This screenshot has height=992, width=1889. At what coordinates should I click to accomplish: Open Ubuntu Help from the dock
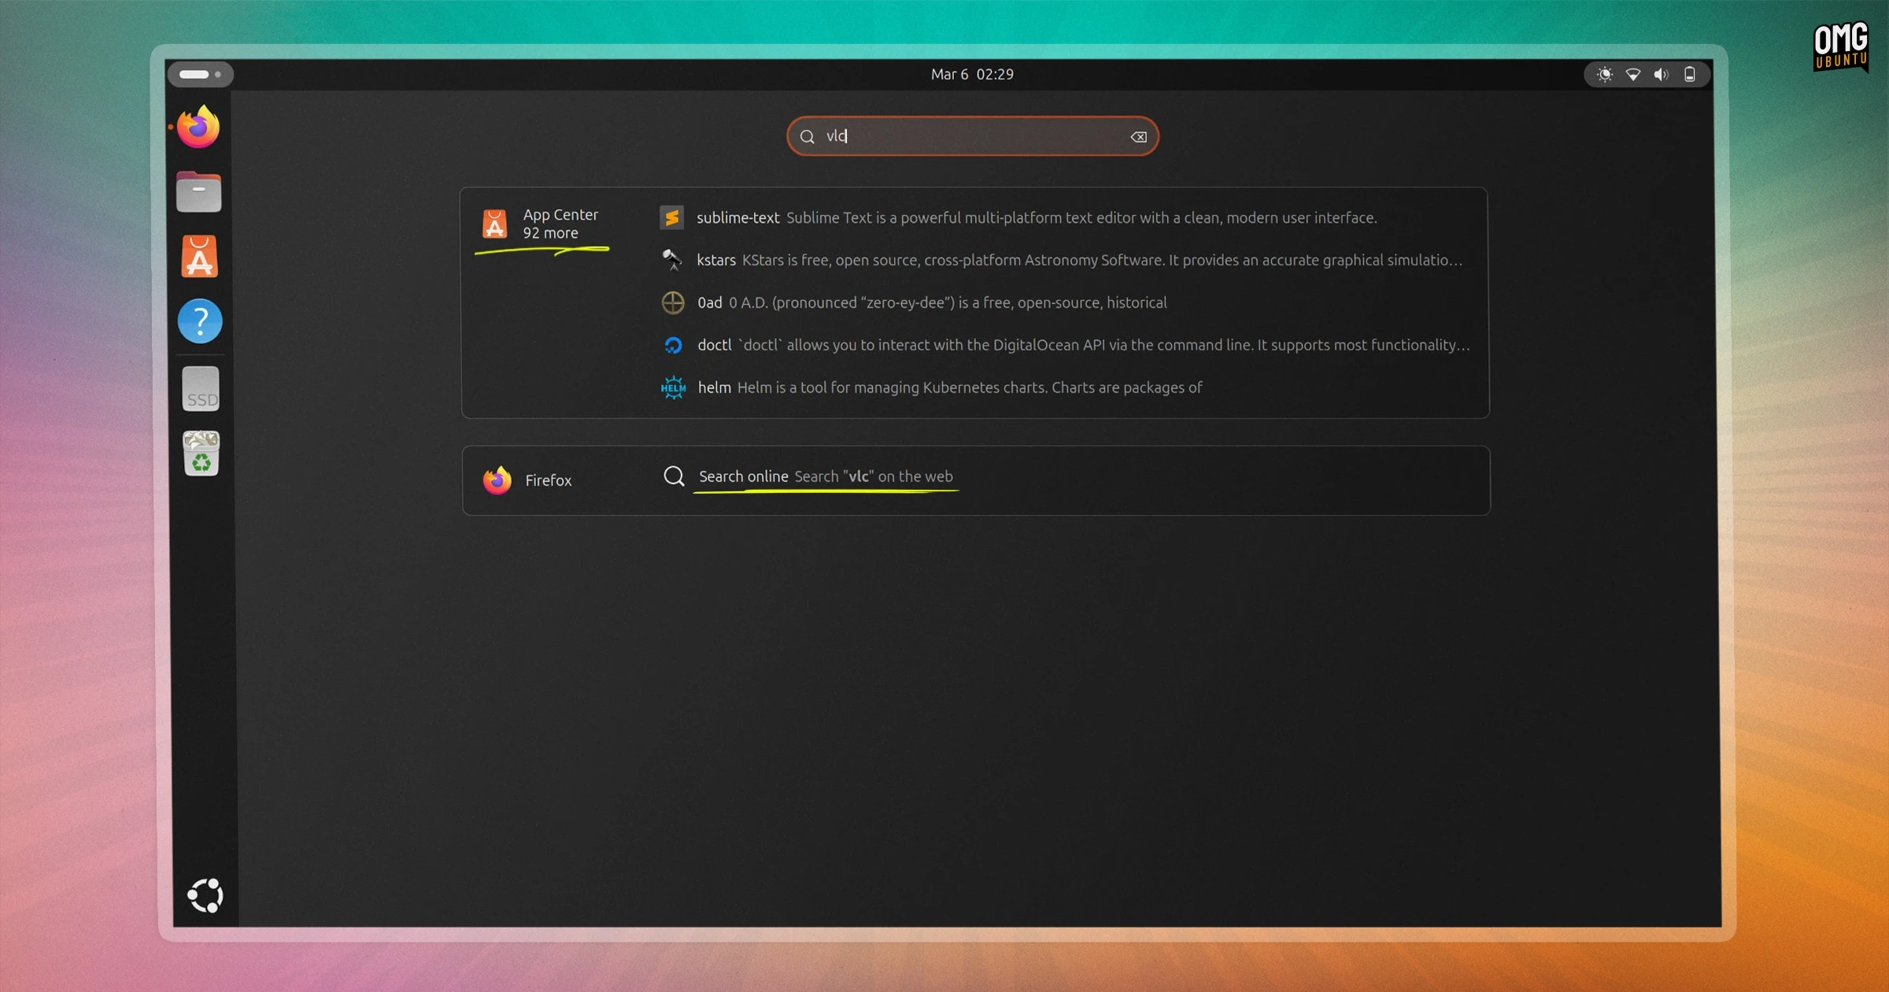[x=199, y=320]
